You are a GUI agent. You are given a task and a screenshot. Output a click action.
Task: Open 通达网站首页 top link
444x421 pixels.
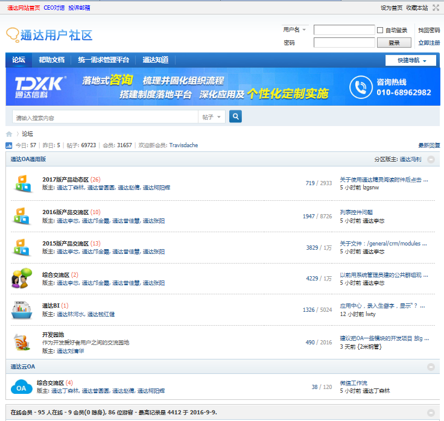[x=24, y=8]
